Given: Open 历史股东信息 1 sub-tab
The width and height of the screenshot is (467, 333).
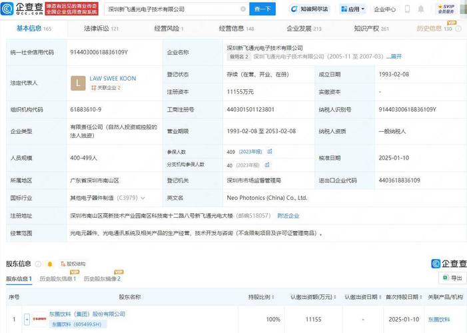Looking at the screenshot, I should click(x=58, y=279).
